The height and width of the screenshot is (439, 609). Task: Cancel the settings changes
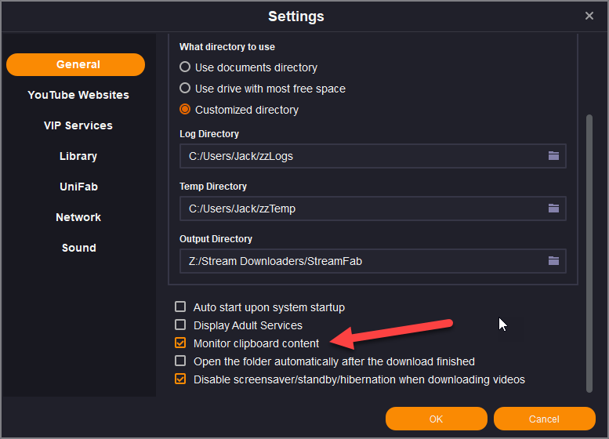544,419
